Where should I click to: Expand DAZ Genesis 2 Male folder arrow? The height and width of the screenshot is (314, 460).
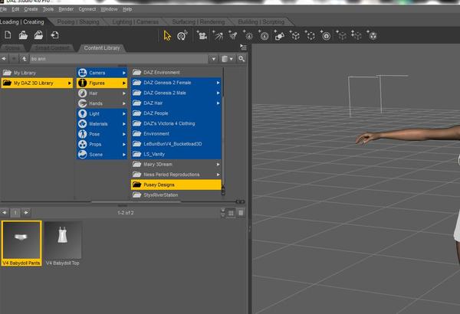(218, 93)
